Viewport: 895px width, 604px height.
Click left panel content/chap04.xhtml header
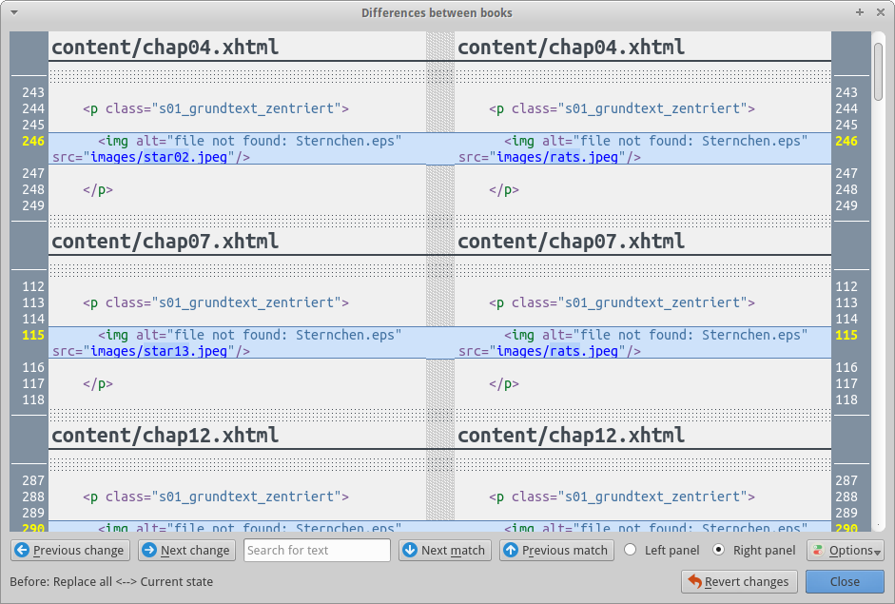tap(165, 48)
